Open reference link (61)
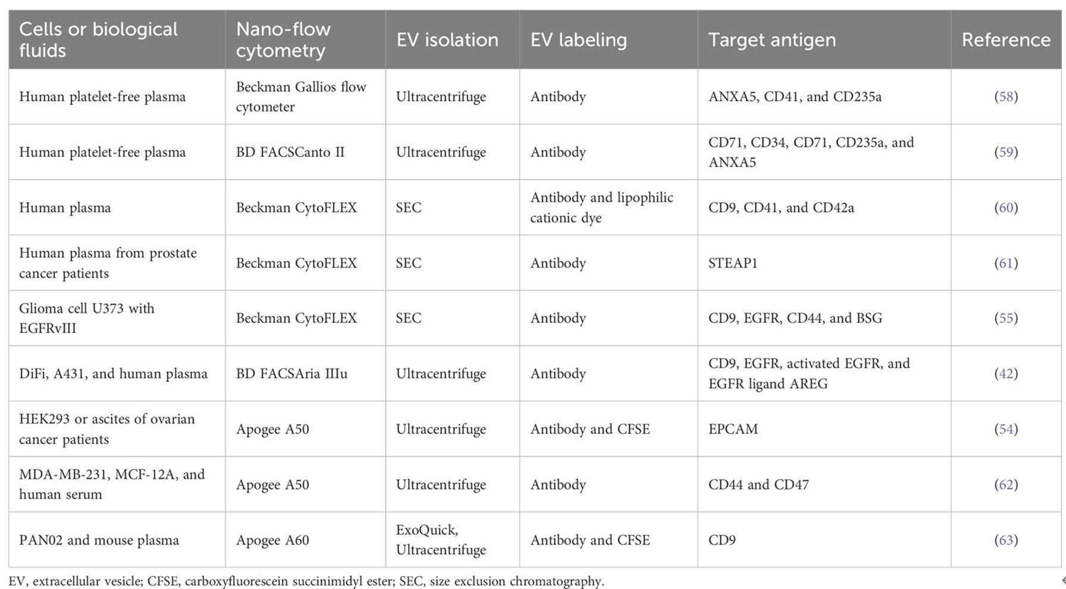The height and width of the screenshot is (589, 1066). (1006, 263)
